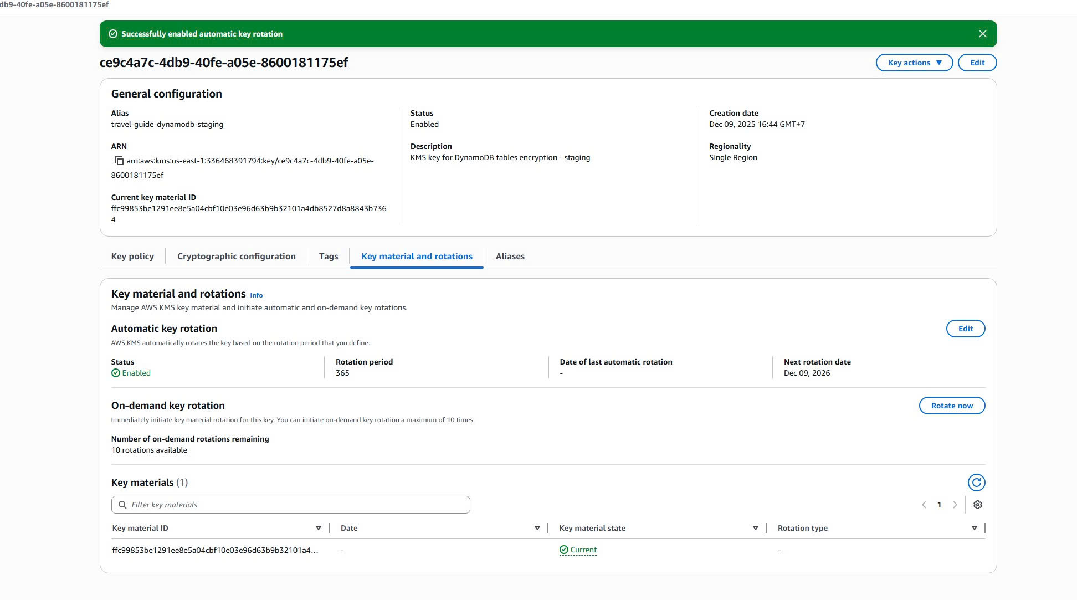Screen dimensions: 1077x600
Task: Go to previous page of key materials
Action: click(924, 505)
